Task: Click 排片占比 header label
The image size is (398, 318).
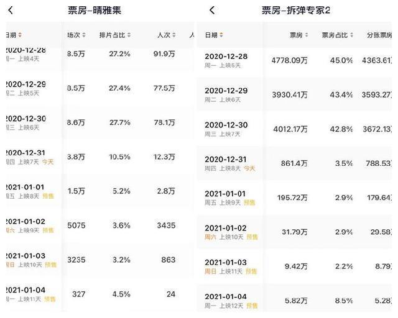Action: [112, 35]
